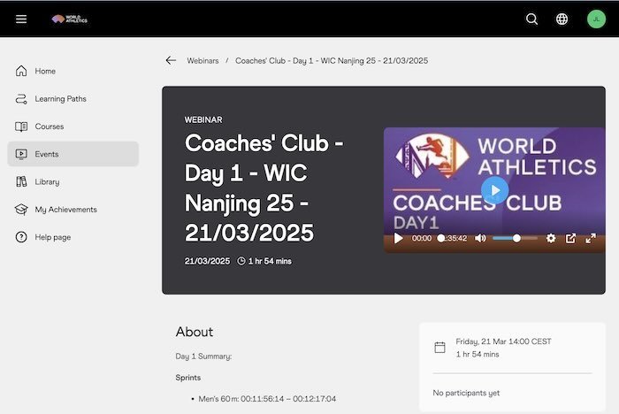This screenshot has height=414, width=619.
Task: Click the Courses open book icon
Action: click(21, 126)
